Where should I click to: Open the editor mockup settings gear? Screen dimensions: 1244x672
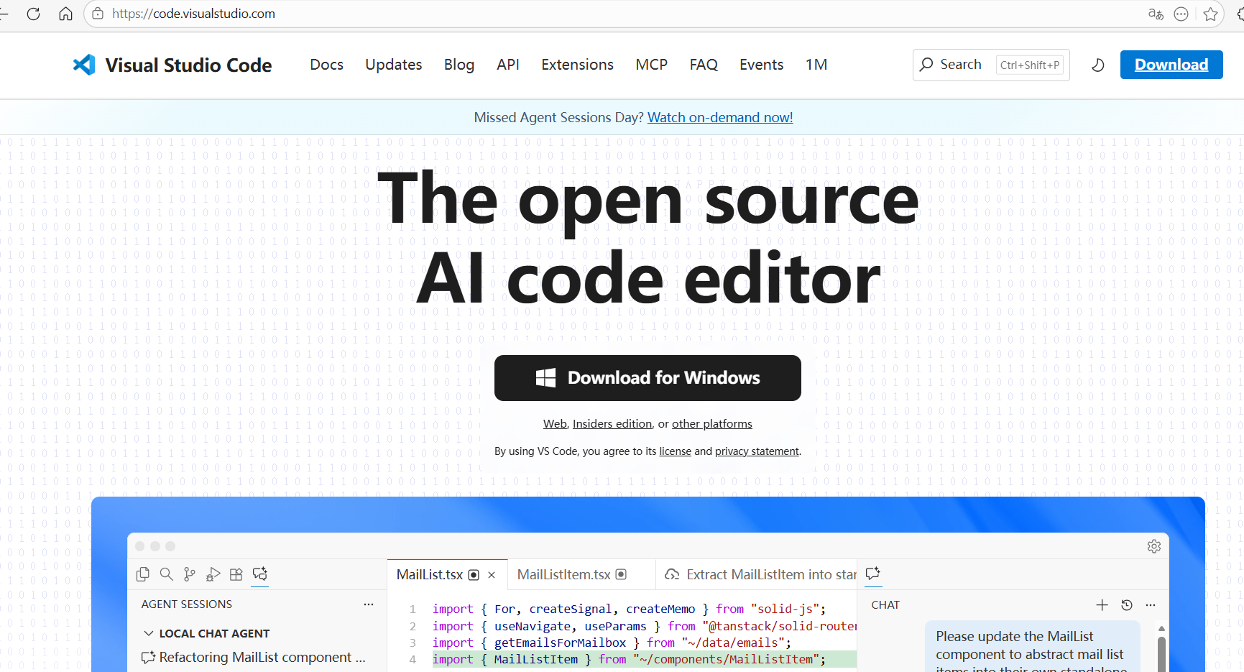1154,546
